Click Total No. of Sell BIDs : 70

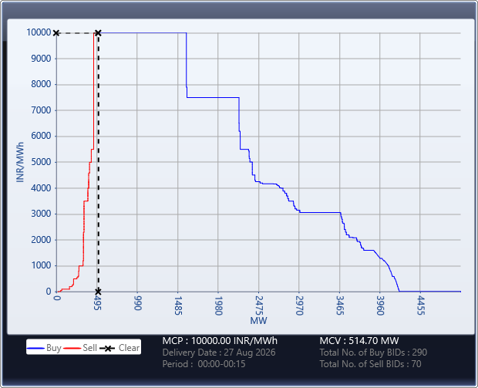tap(370, 364)
